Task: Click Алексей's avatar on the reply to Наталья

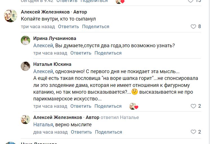Action: 26,120
